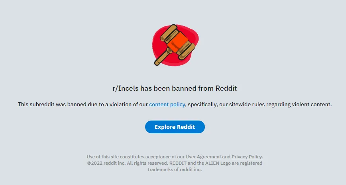The height and width of the screenshot is (185, 346).
Task: Click the 'banned from Reddit' heading text
Action: pyautogui.click(x=204, y=88)
